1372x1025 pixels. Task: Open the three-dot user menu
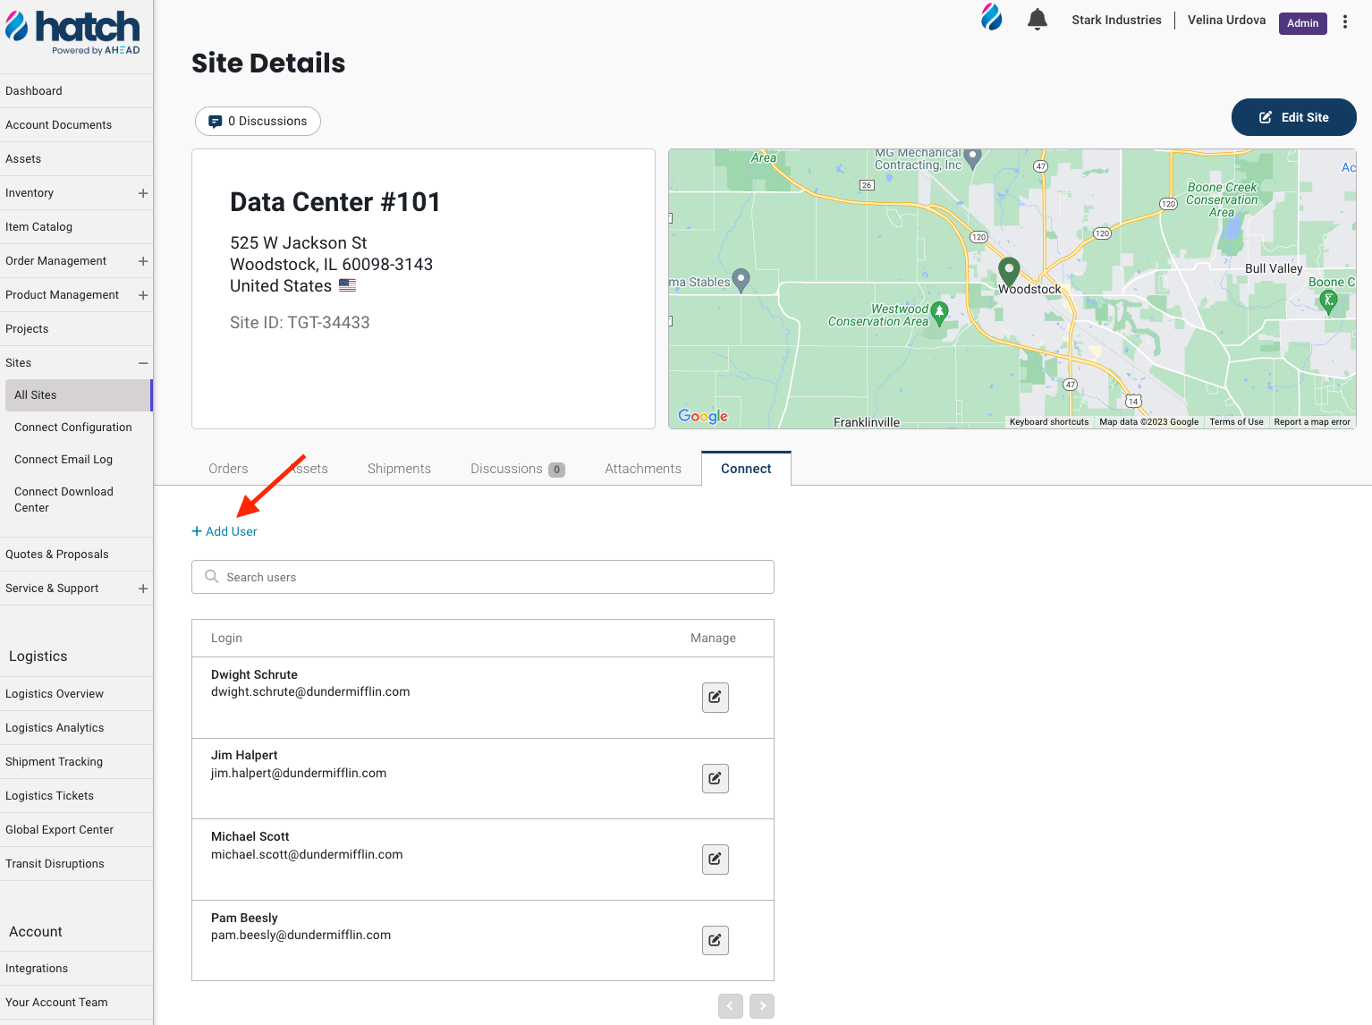coord(1345,22)
